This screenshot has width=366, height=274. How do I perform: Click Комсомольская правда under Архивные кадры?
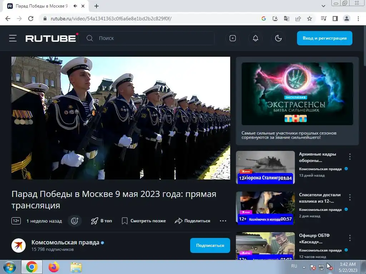(x=320, y=169)
